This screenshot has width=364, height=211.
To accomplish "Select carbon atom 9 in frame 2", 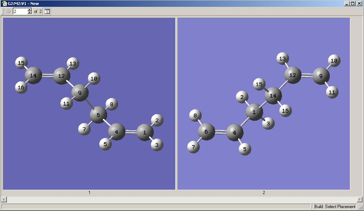I will click(x=321, y=76).
